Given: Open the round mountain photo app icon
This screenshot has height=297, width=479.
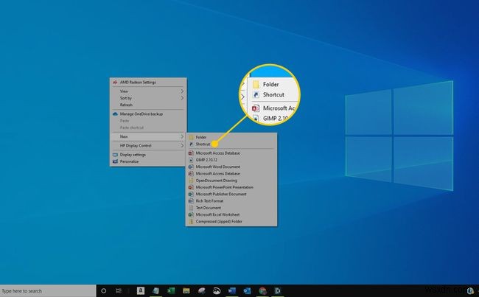Looking at the screenshot, I should pyautogui.click(x=217, y=291).
